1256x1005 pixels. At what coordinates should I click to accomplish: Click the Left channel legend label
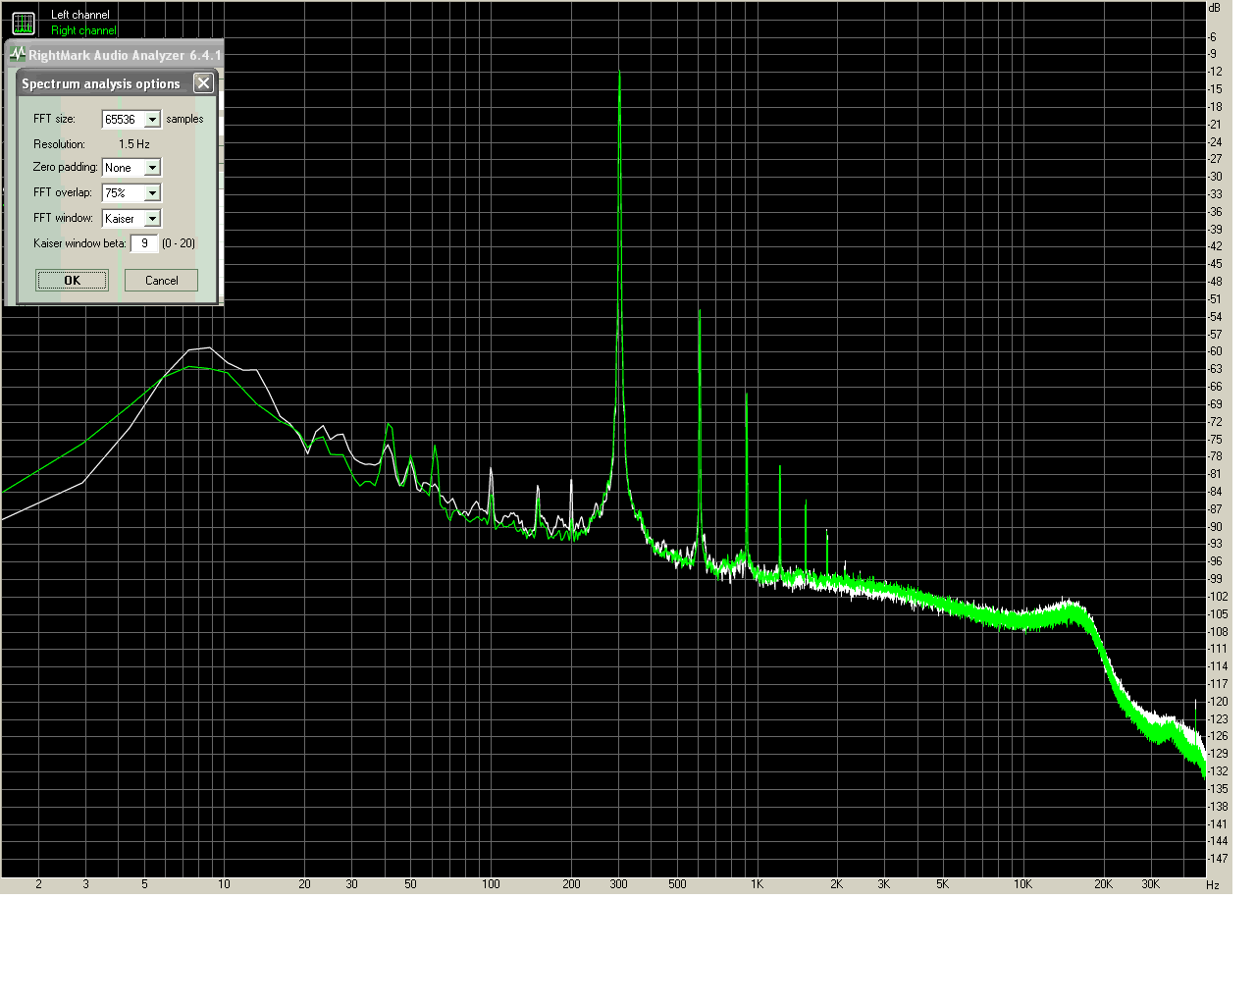(x=80, y=15)
